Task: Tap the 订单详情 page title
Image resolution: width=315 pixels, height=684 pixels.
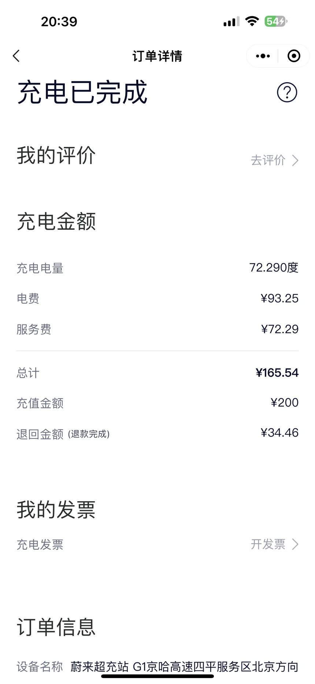Action: [x=157, y=56]
